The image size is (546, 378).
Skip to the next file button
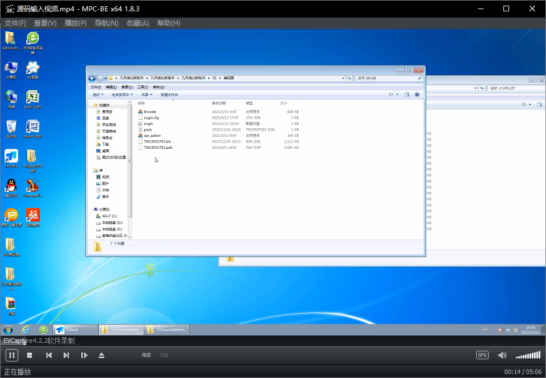click(66, 355)
